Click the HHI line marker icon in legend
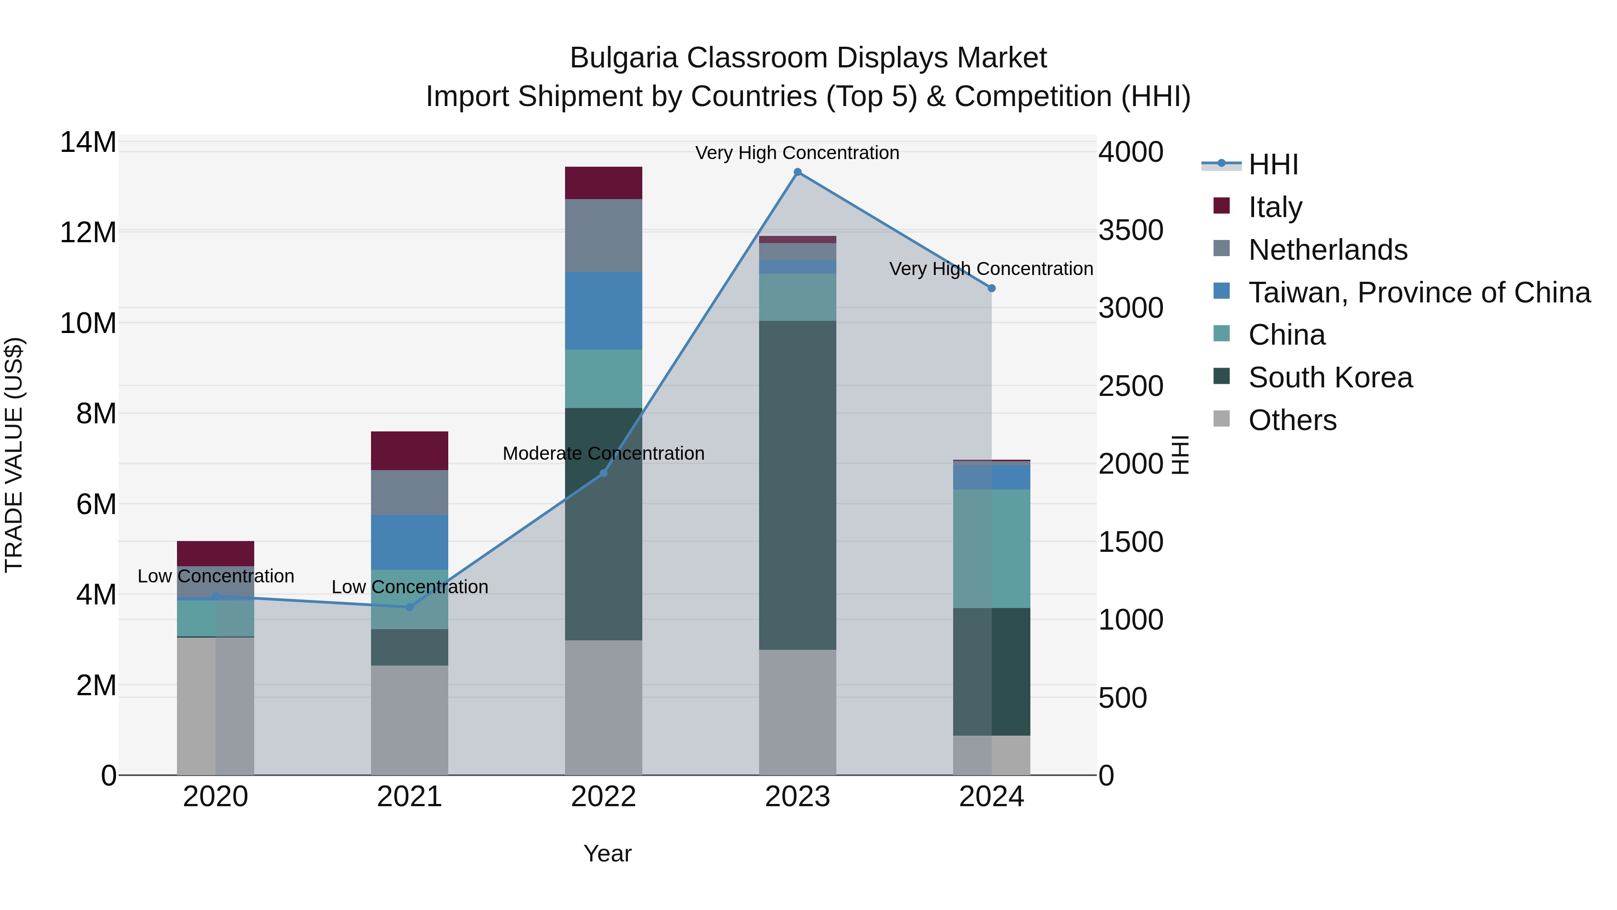This screenshot has height=910, width=1617. 1222,164
